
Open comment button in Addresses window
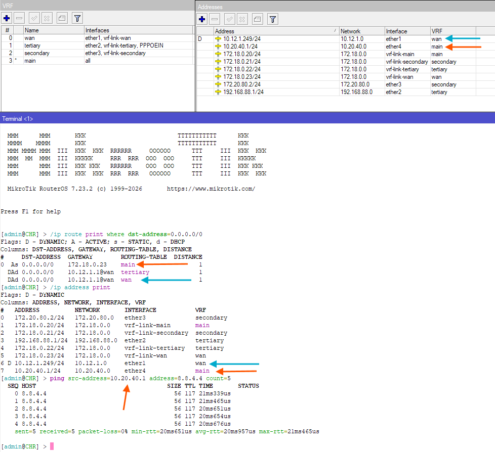[258, 19]
